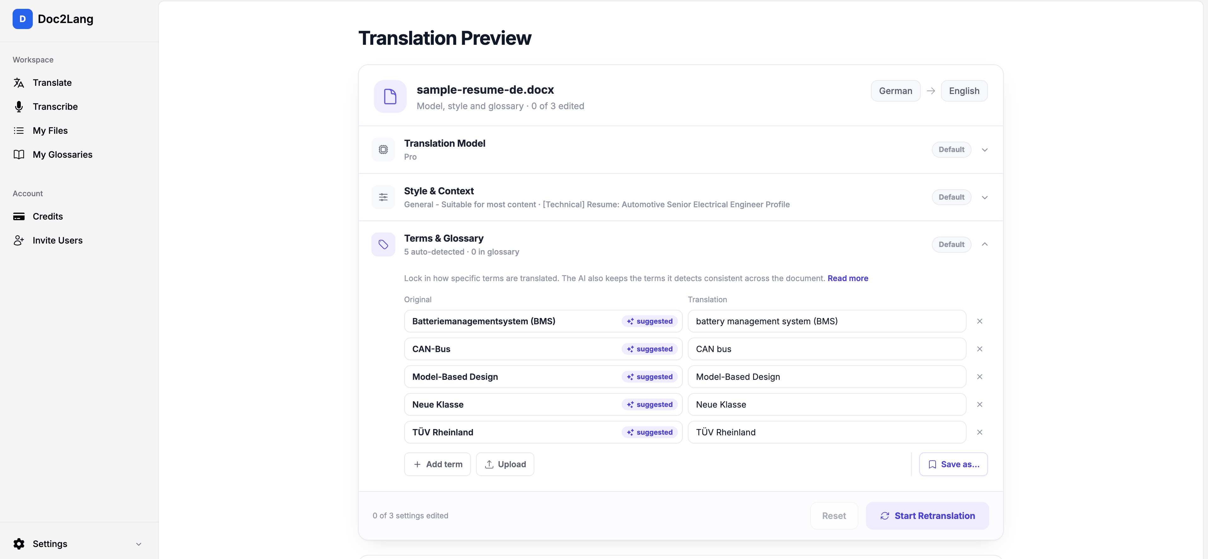Screen dimensions: 1208x559
Task: Click the file name sample-resume-de.docx
Action: pos(485,90)
